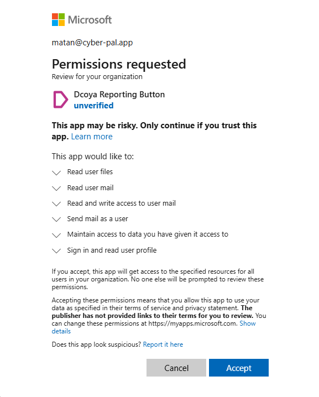Click the Cancel button
The image size is (319, 397).
[x=176, y=368]
